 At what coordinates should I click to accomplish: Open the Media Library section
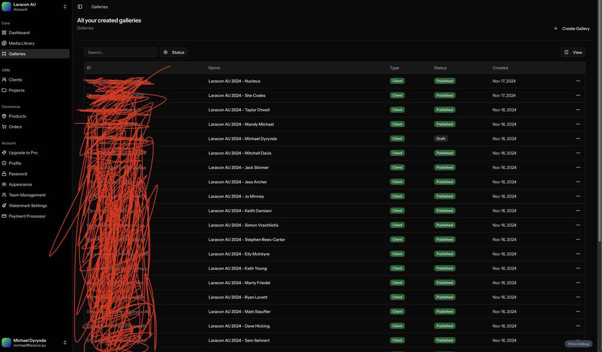pos(35,43)
